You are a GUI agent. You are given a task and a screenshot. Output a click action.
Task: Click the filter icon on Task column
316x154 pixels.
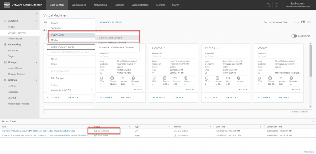[89, 127]
